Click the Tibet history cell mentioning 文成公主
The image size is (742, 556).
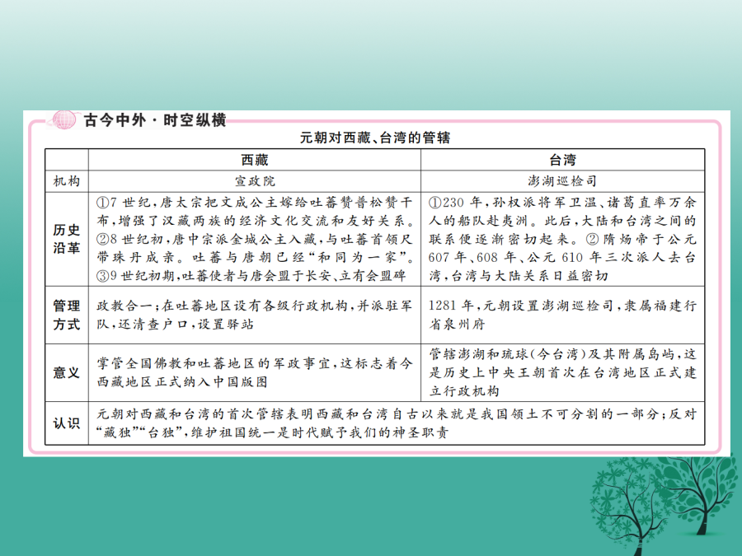point(254,239)
